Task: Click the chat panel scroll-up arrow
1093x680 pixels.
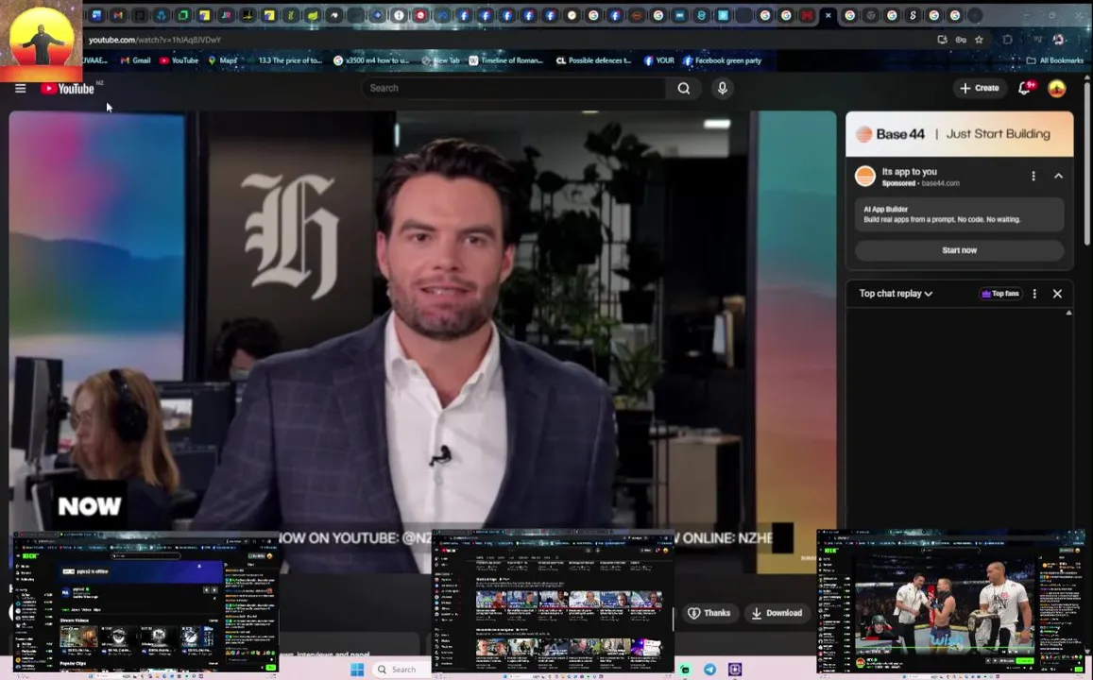Action: 1068,313
